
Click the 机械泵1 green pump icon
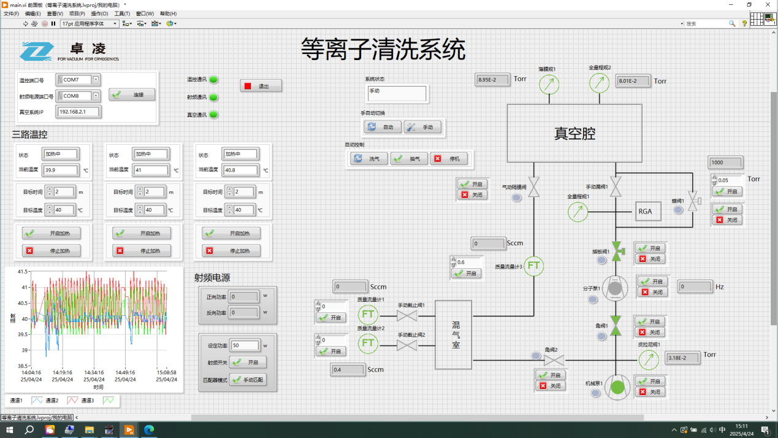617,387
